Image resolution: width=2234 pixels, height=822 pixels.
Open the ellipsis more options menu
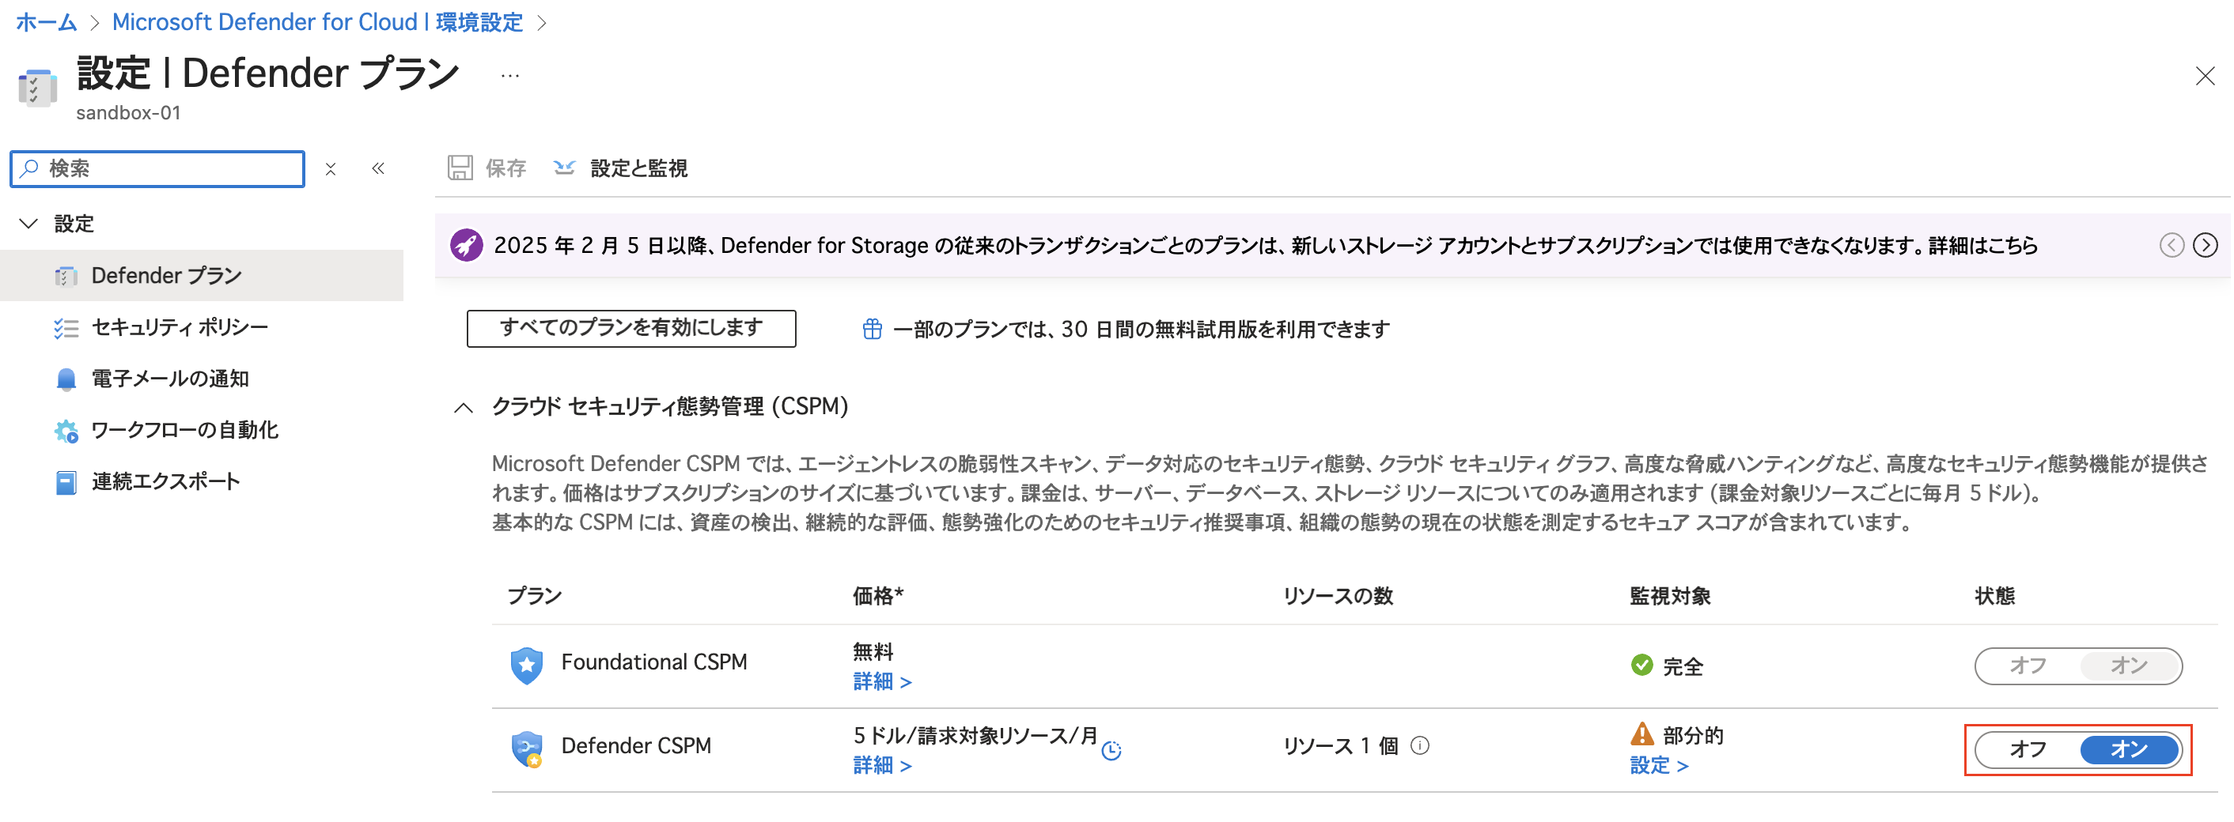point(510,76)
